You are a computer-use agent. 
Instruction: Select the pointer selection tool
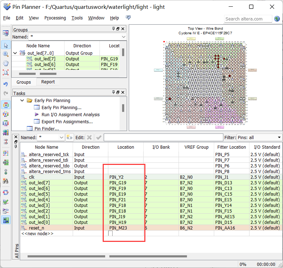[x=6, y=45]
